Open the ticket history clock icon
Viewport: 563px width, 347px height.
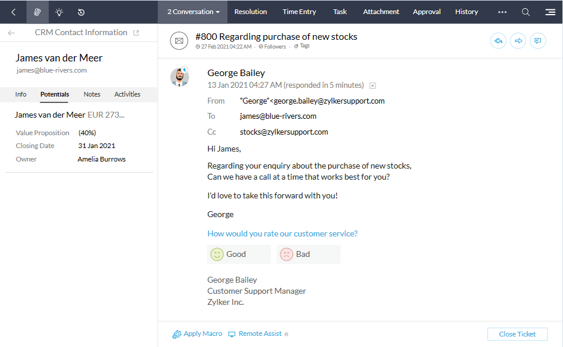point(81,12)
